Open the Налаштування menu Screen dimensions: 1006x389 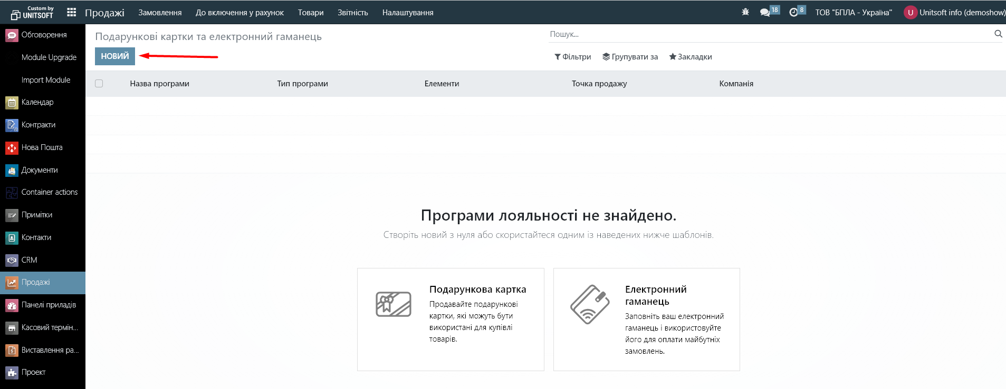pos(407,13)
